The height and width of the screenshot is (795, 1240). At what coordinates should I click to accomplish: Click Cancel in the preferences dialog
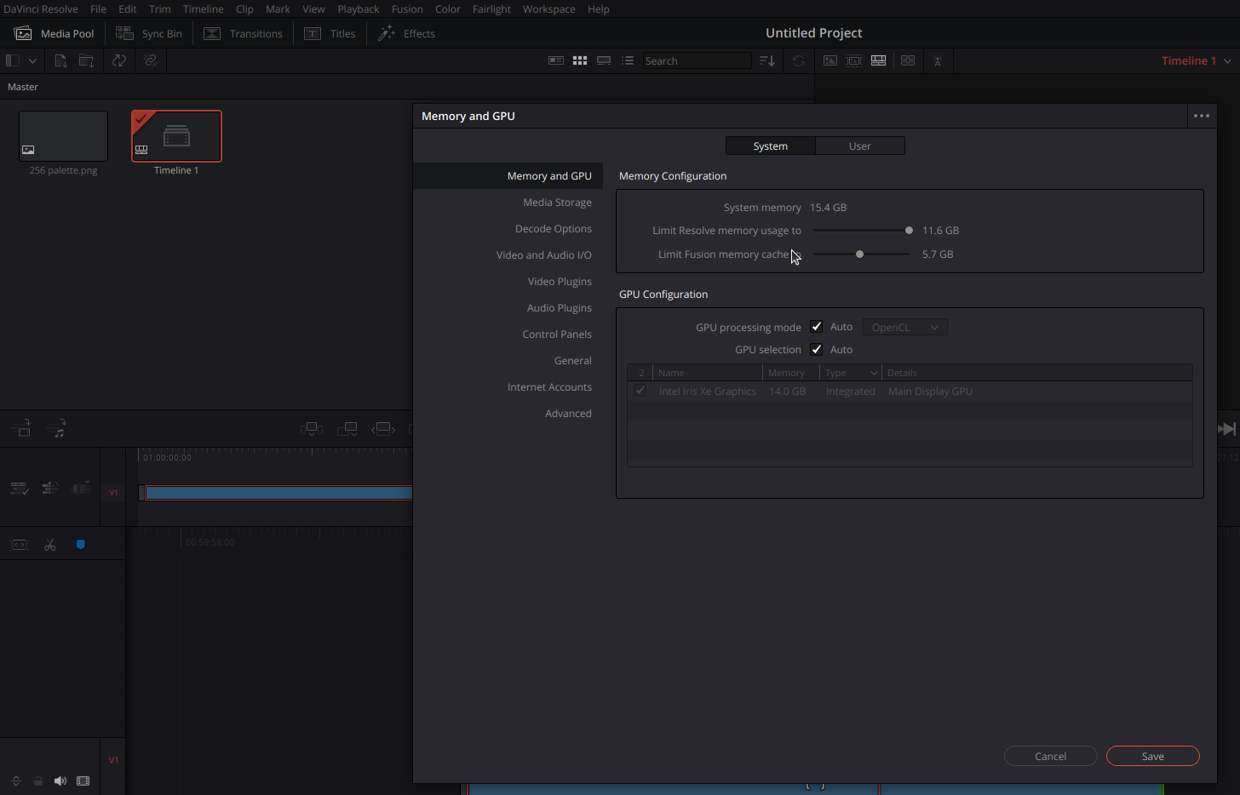(1050, 756)
